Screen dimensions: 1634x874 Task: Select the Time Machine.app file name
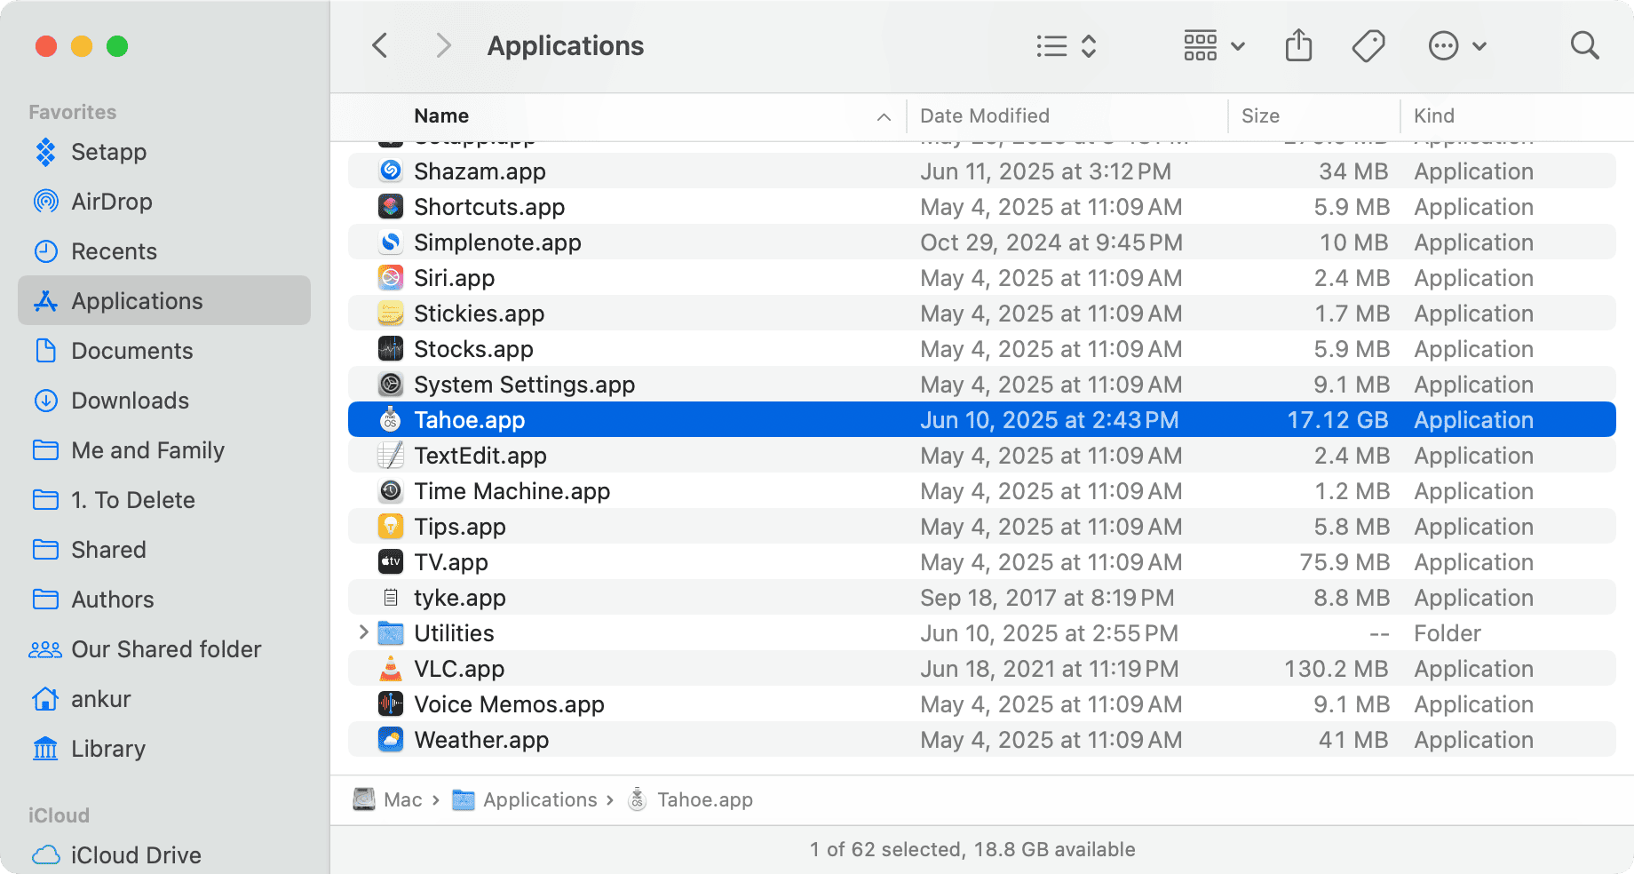pos(512,491)
